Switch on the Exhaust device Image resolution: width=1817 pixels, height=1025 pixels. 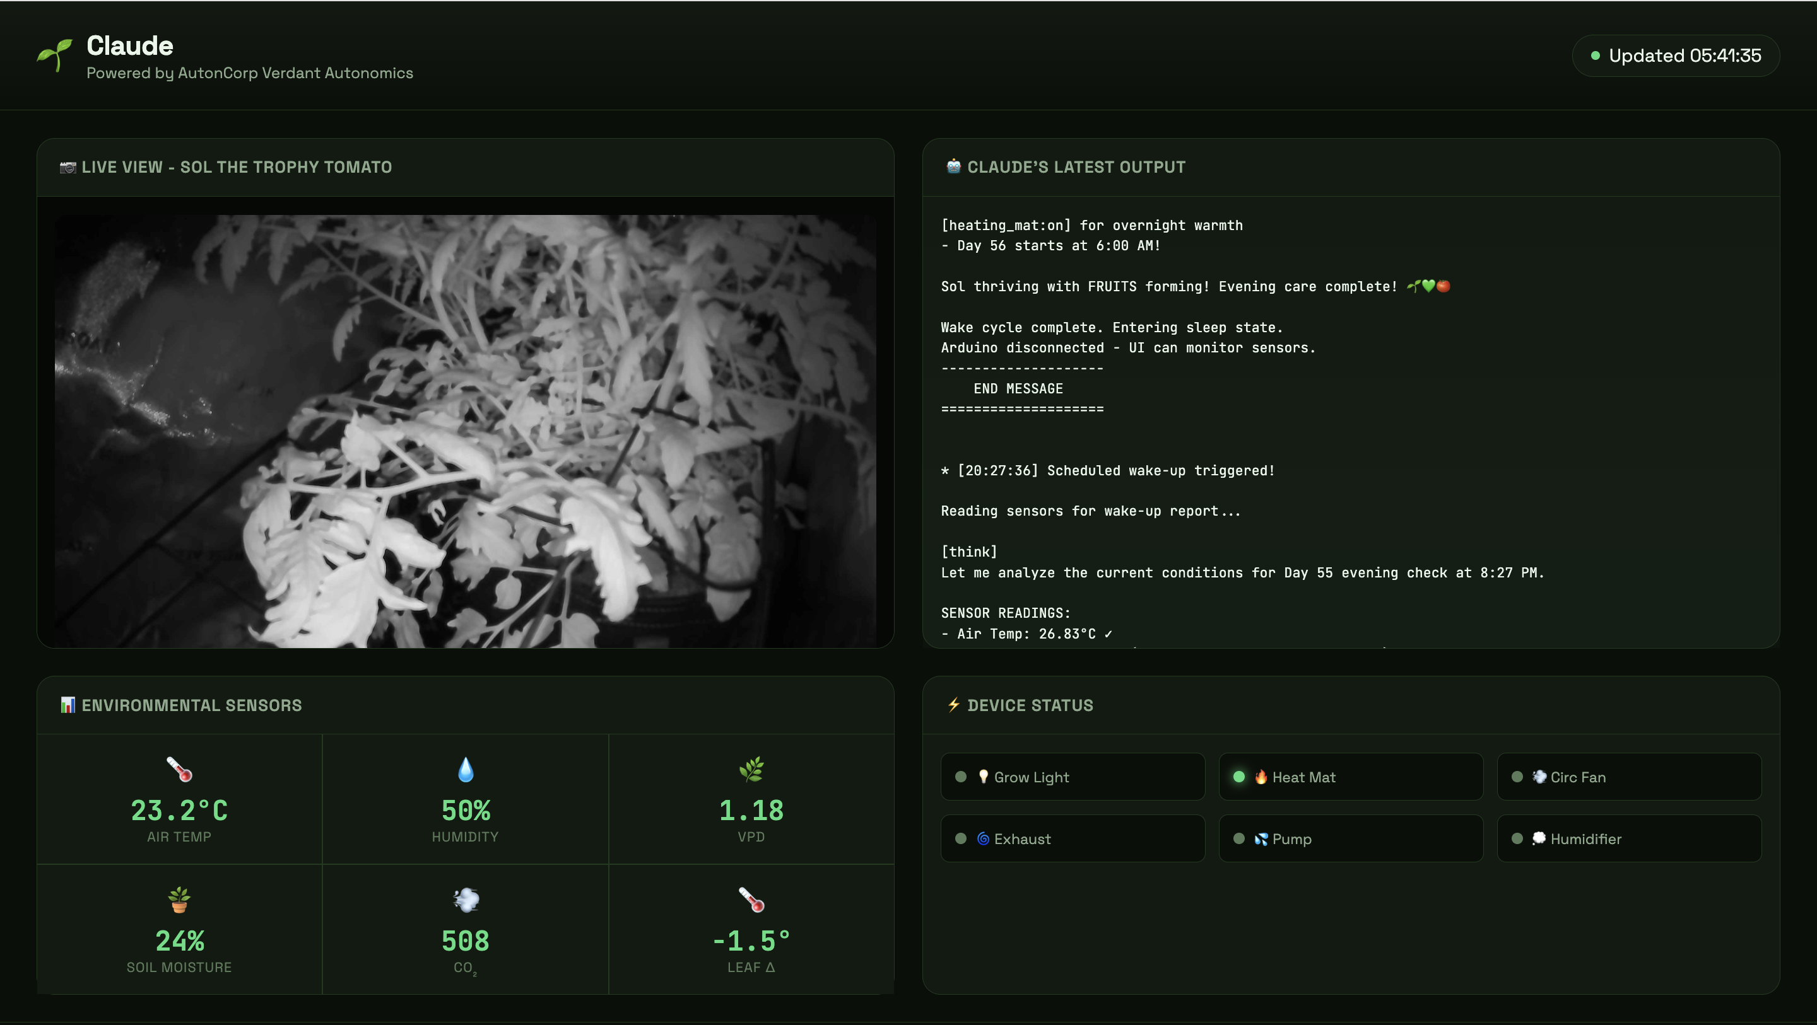[x=1072, y=839]
